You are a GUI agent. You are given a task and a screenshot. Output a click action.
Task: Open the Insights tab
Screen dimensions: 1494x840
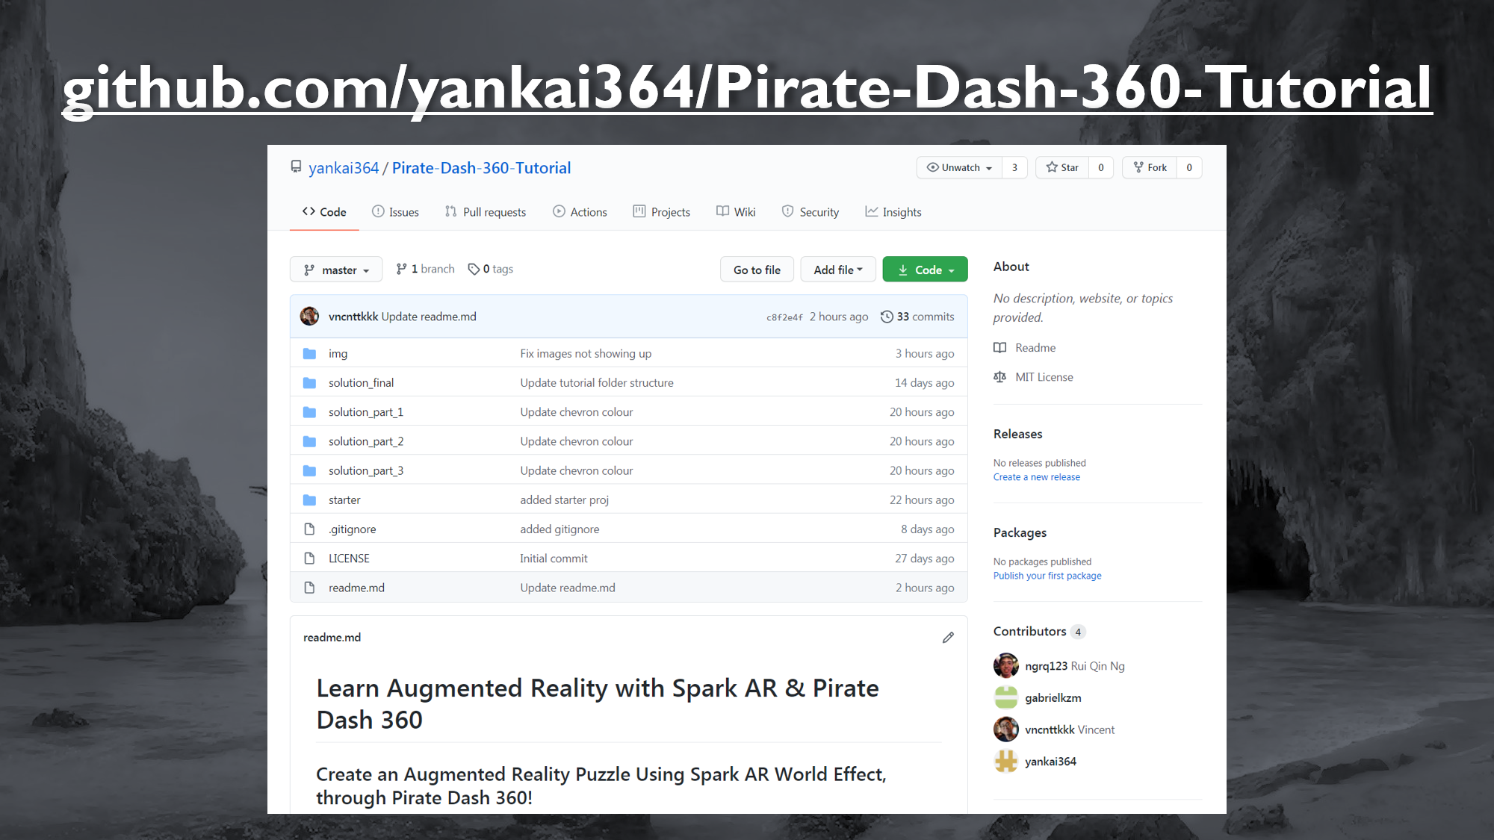tap(893, 212)
